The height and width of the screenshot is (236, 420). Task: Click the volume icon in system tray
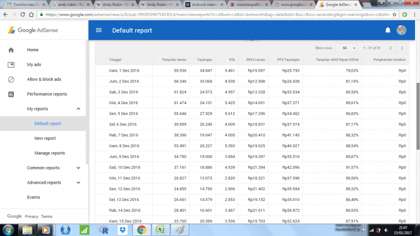pos(386,230)
